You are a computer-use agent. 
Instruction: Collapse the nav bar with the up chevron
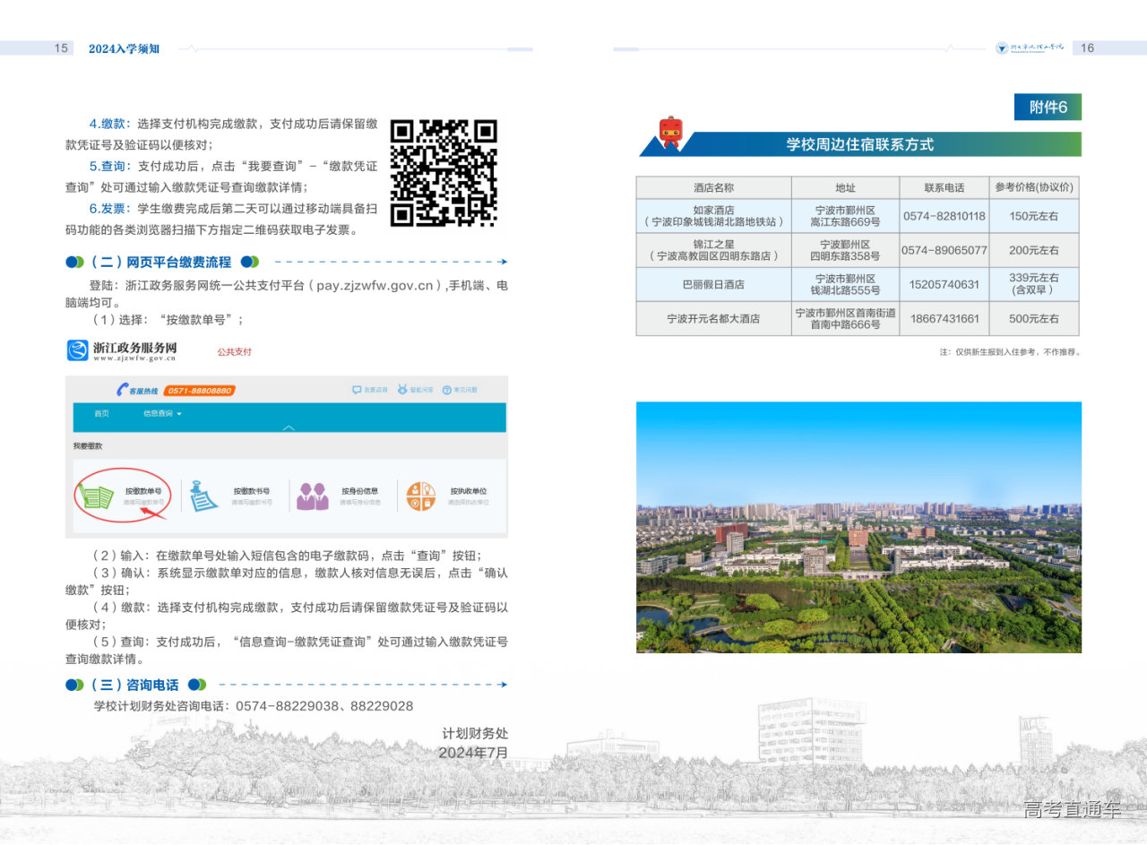click(x=289, y=427)
